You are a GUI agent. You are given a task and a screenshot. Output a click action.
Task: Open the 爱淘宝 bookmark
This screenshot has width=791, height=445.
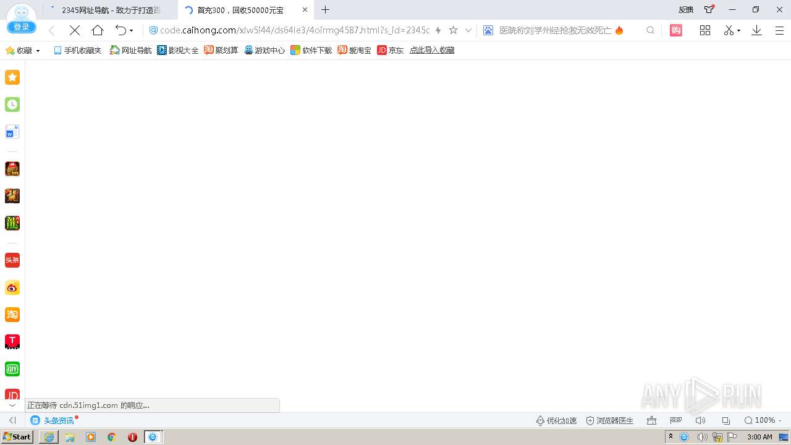point(355,50)
